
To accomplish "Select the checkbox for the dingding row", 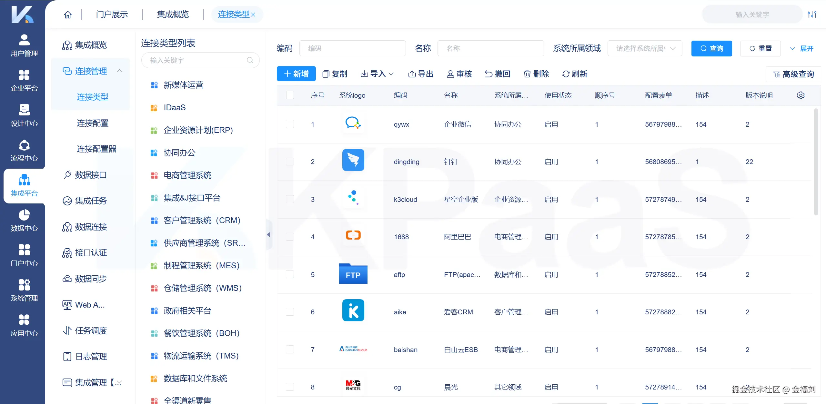I will tap(290, 162).
